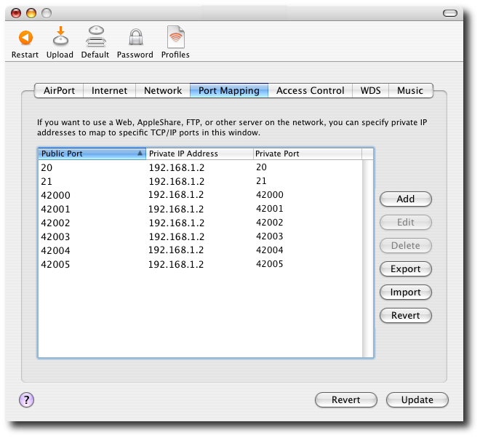The height and width of the screenshot is (438, 480).
Task: Click private port value 42000
Action: (270, 195)
